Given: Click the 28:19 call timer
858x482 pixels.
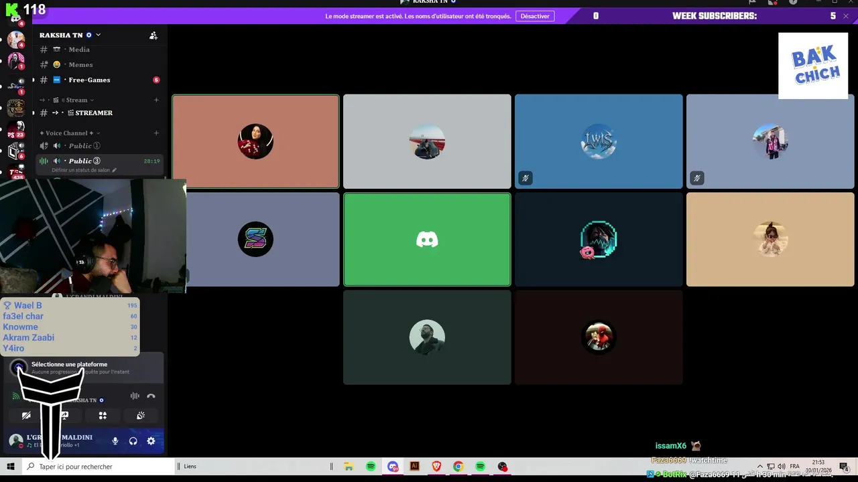Looking at the screenshot, I should click(x=151, y=161).
